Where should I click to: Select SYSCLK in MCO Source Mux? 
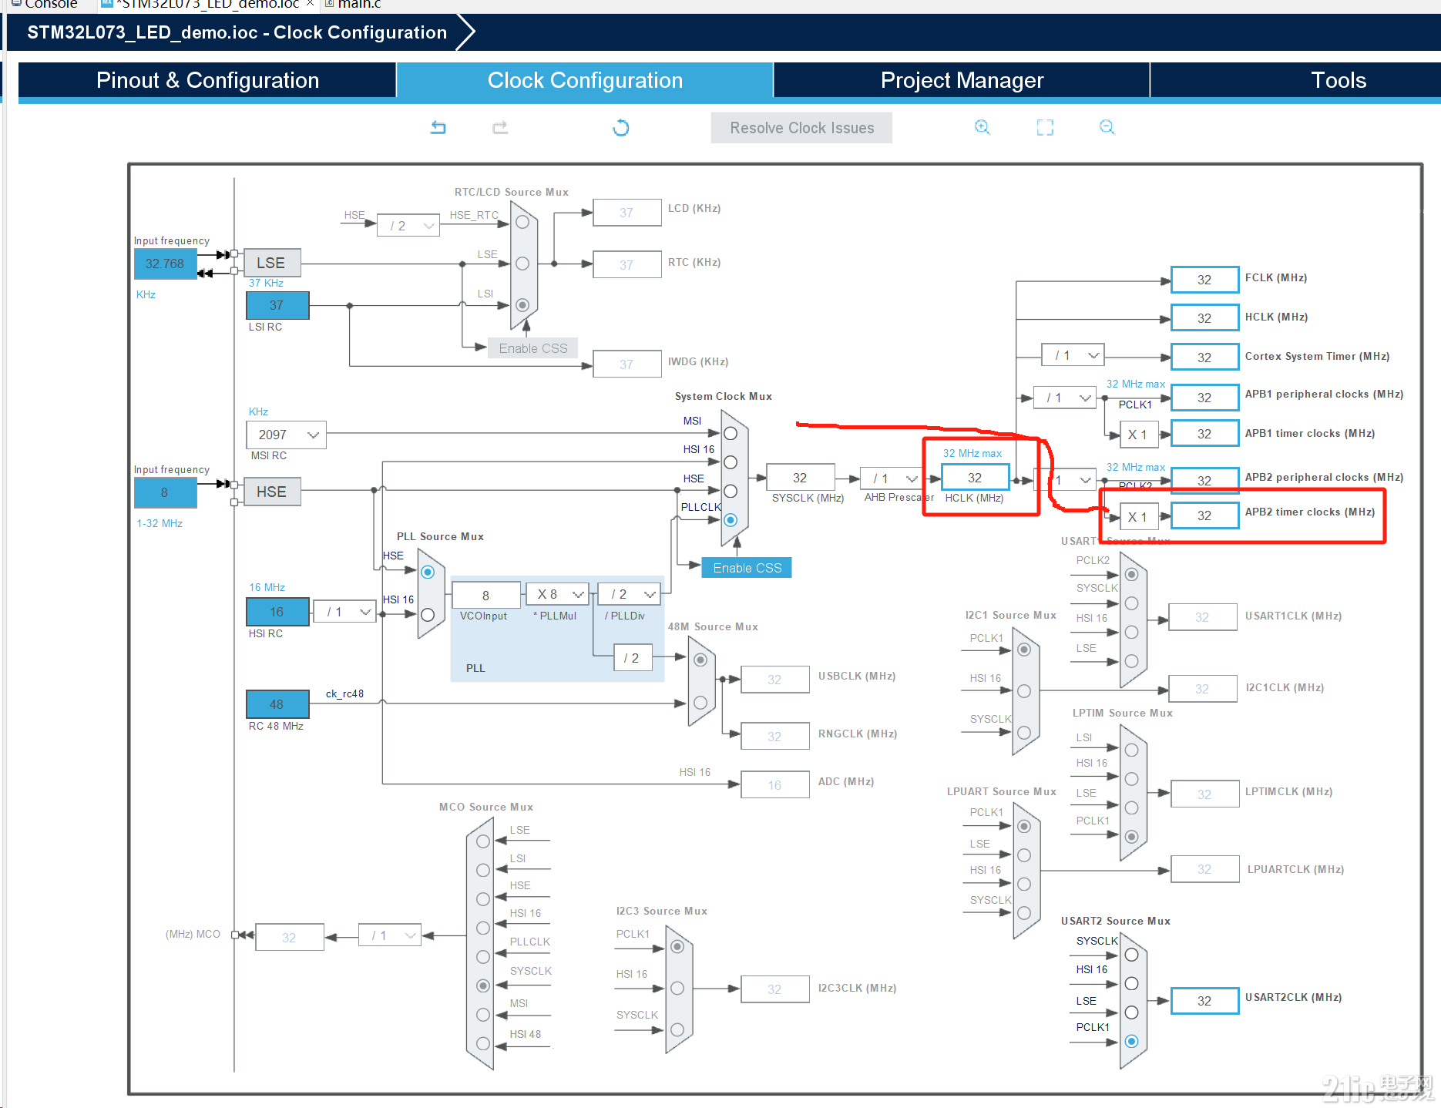(x=483, y=985)
